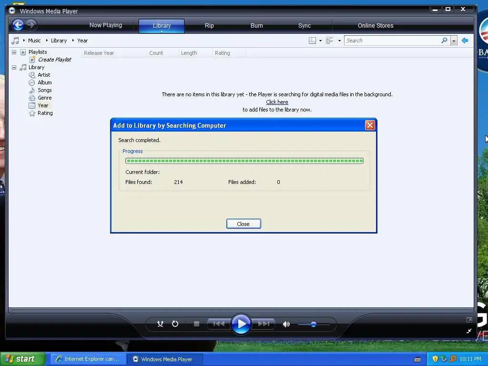Click the red X on the dialog
This screenshot has height=366, width=488.
click(x=370, y=125)
